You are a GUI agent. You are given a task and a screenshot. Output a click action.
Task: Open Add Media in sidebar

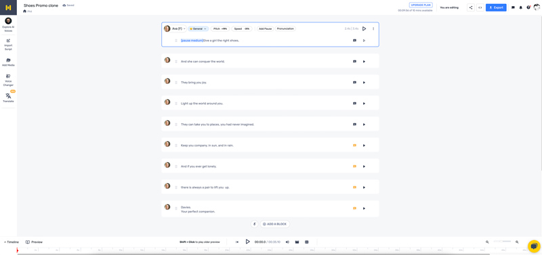click(x=8, y=62)
